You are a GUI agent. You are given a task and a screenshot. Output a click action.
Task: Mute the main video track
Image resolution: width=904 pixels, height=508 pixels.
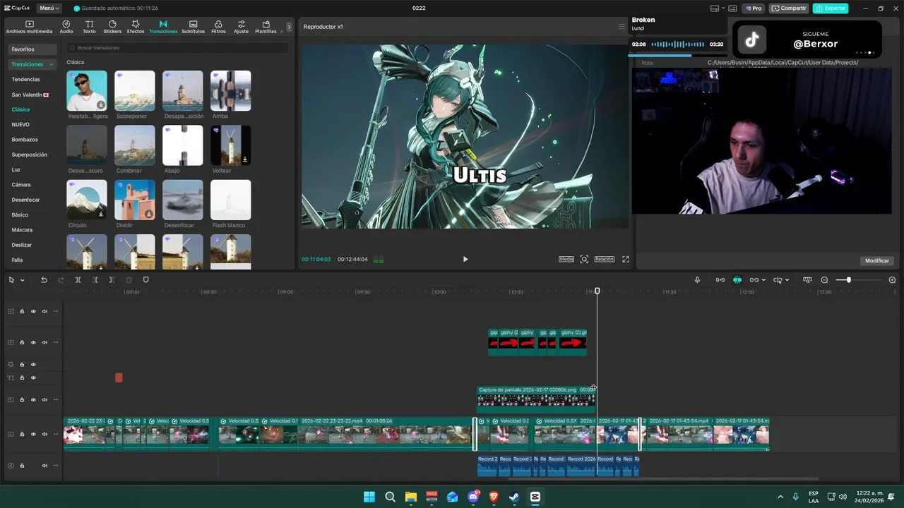pos(44,434)
